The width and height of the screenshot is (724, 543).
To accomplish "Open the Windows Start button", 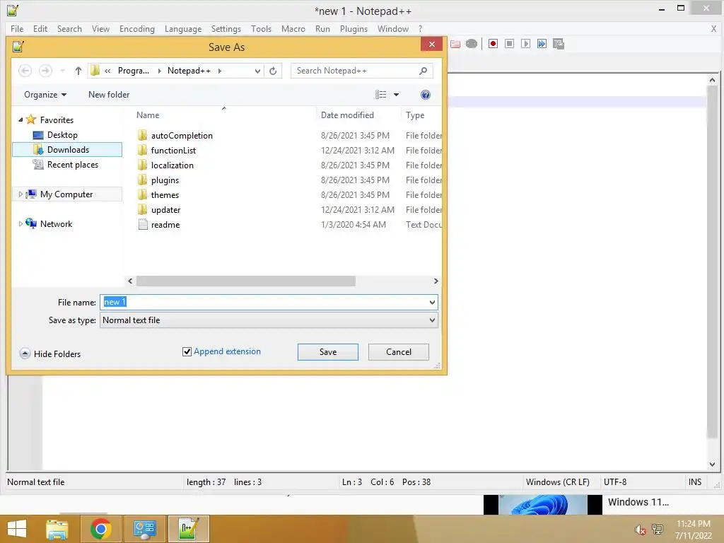I will tap(17, 529).
